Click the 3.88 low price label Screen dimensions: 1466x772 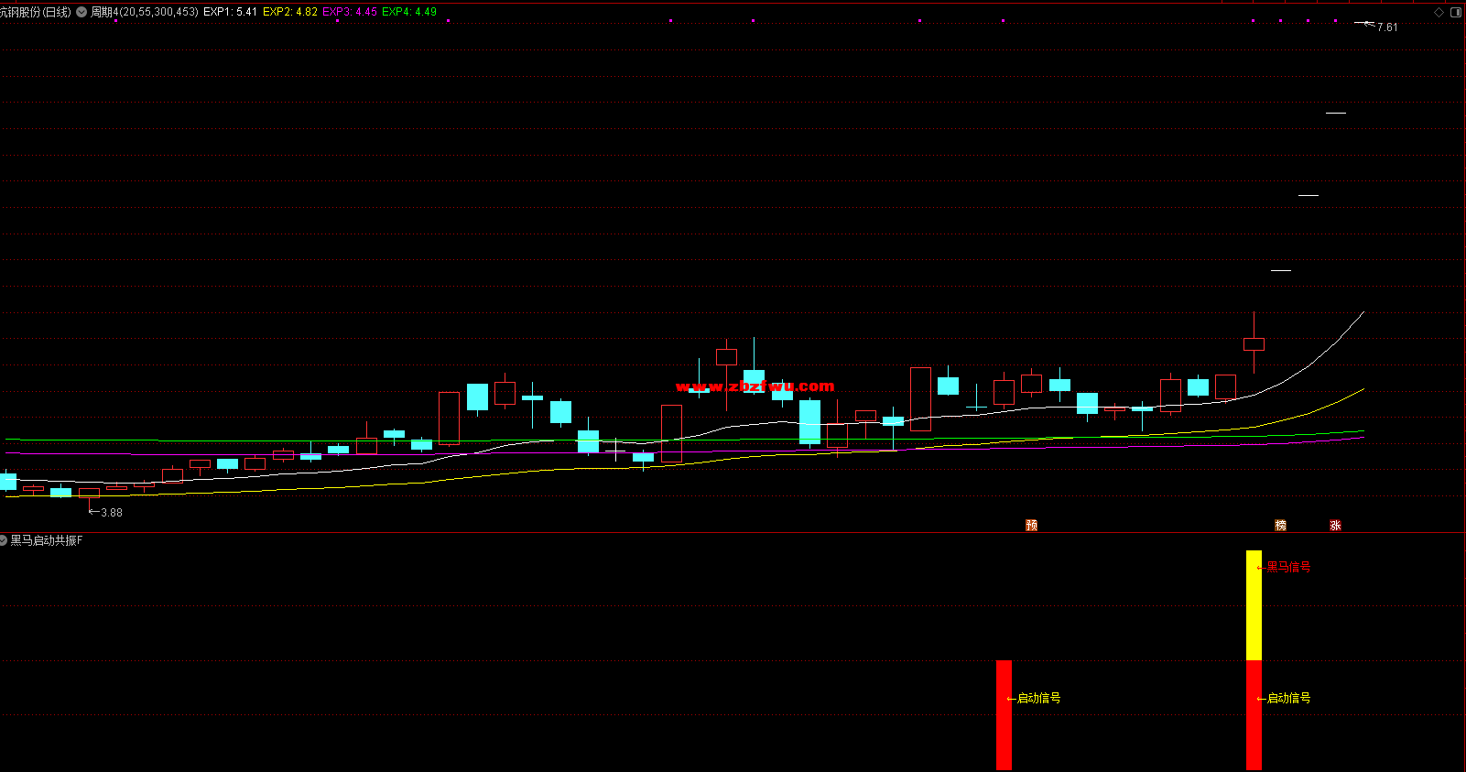click(112, 513)
